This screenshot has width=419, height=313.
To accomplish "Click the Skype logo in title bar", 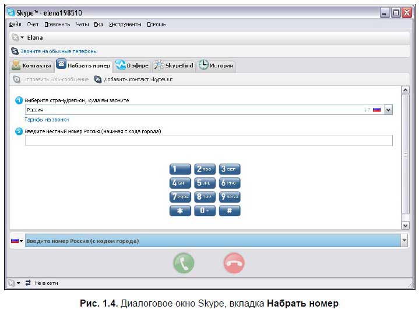I will [10, 12].
